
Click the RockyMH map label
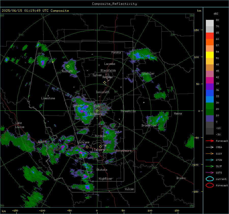point(67,71)
